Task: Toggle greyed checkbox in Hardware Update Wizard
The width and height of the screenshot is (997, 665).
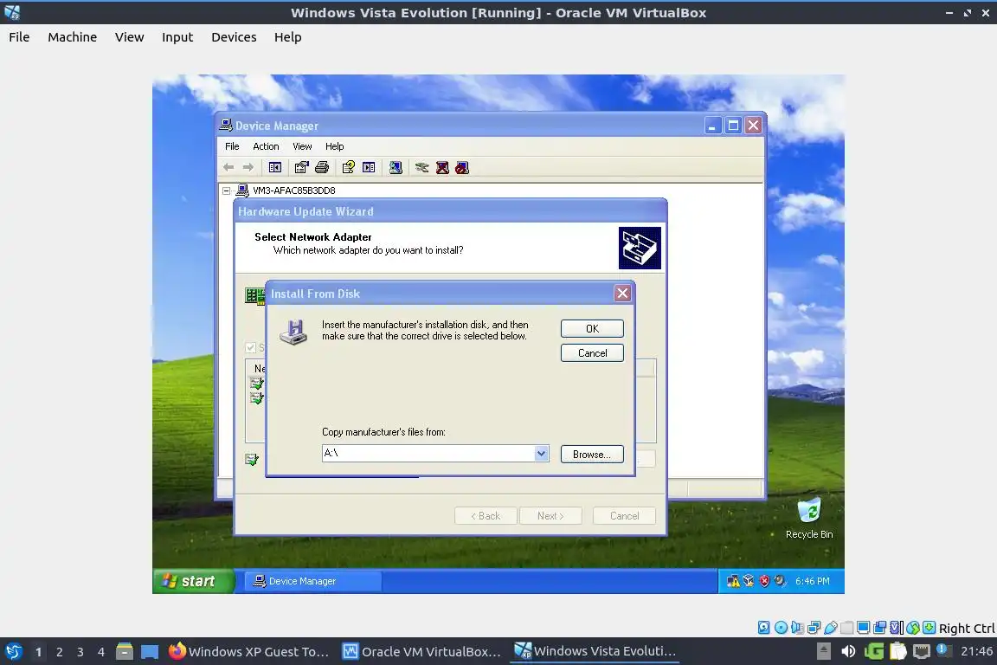Action: (250, 347)
